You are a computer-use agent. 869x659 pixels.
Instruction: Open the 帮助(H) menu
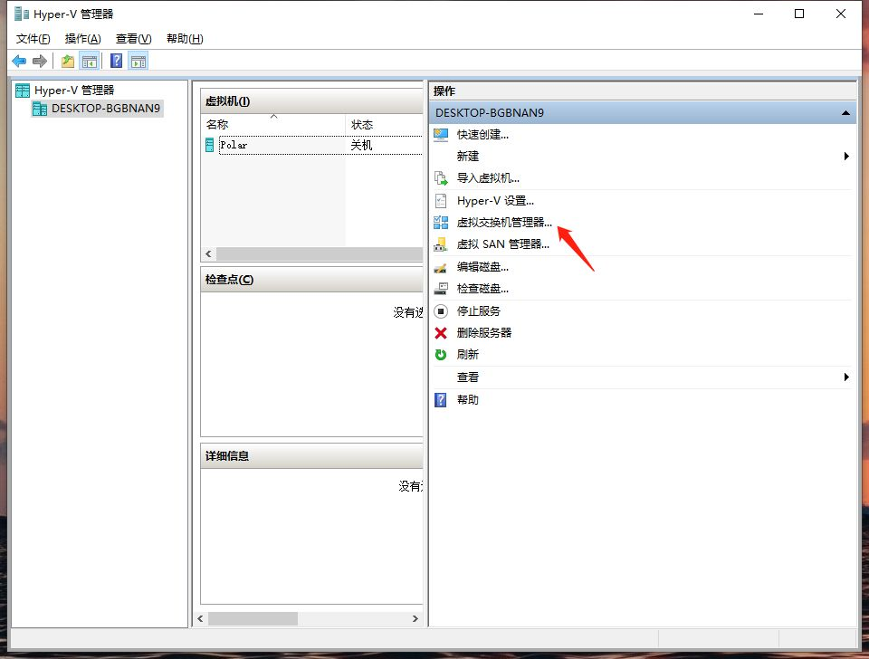(x=185, y=39)
